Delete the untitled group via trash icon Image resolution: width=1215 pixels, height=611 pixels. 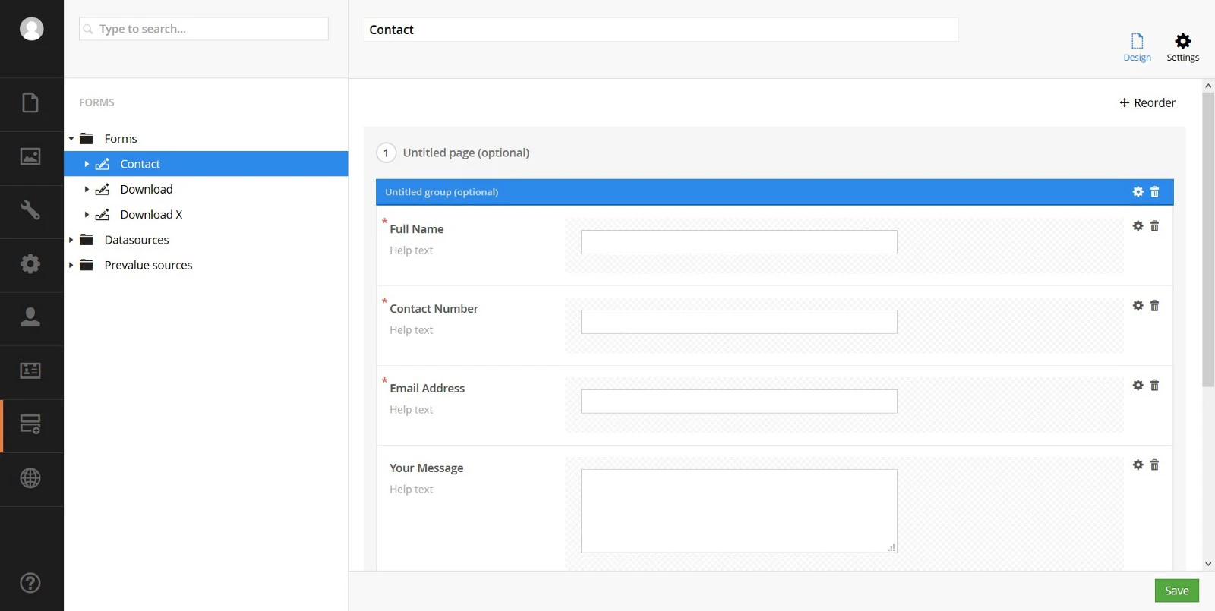(1154, 192)
